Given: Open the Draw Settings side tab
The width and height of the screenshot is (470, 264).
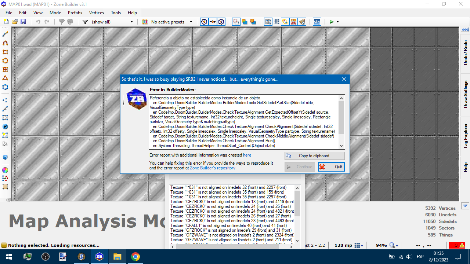Looking at the screenshot, I should pos(465,95).
